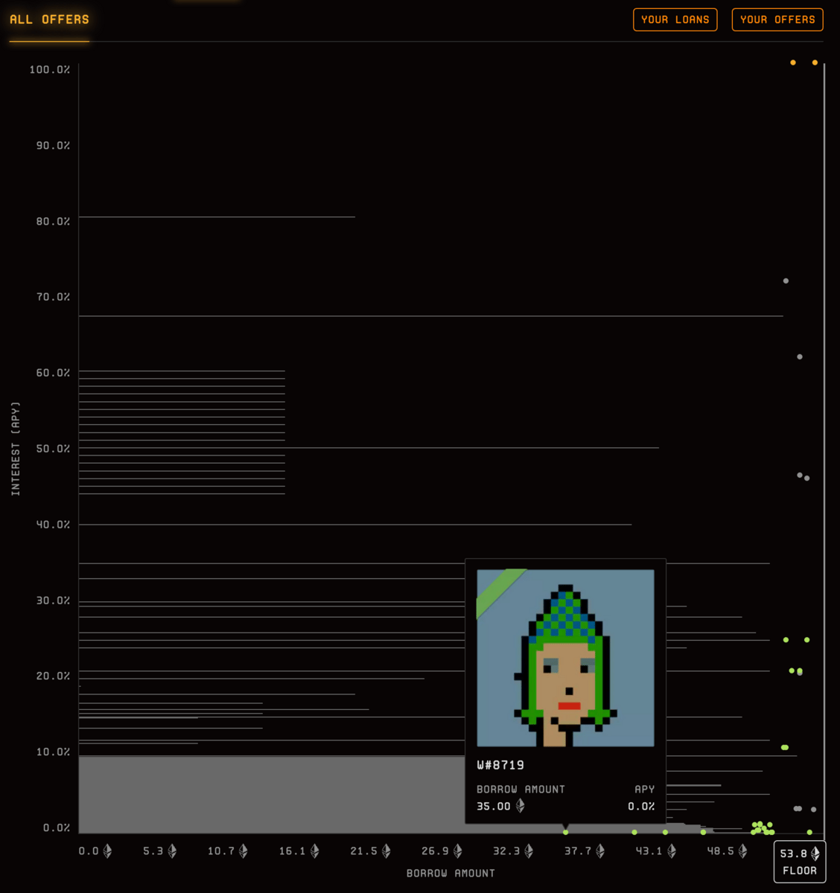Click the ETH icon next to 5.3
Image resolution: width=840 pixels, height=893 pixels.
(x=172, y=851)
